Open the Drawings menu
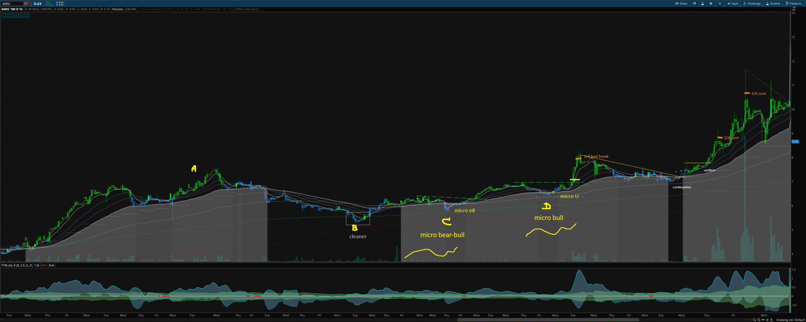The height and width of the screenshot is (322, 806). point(752,3)
